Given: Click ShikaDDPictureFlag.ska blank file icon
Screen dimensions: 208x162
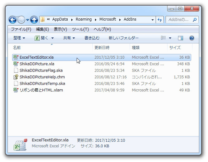Looking at the screenshot, I should click(x=16, y=70).
